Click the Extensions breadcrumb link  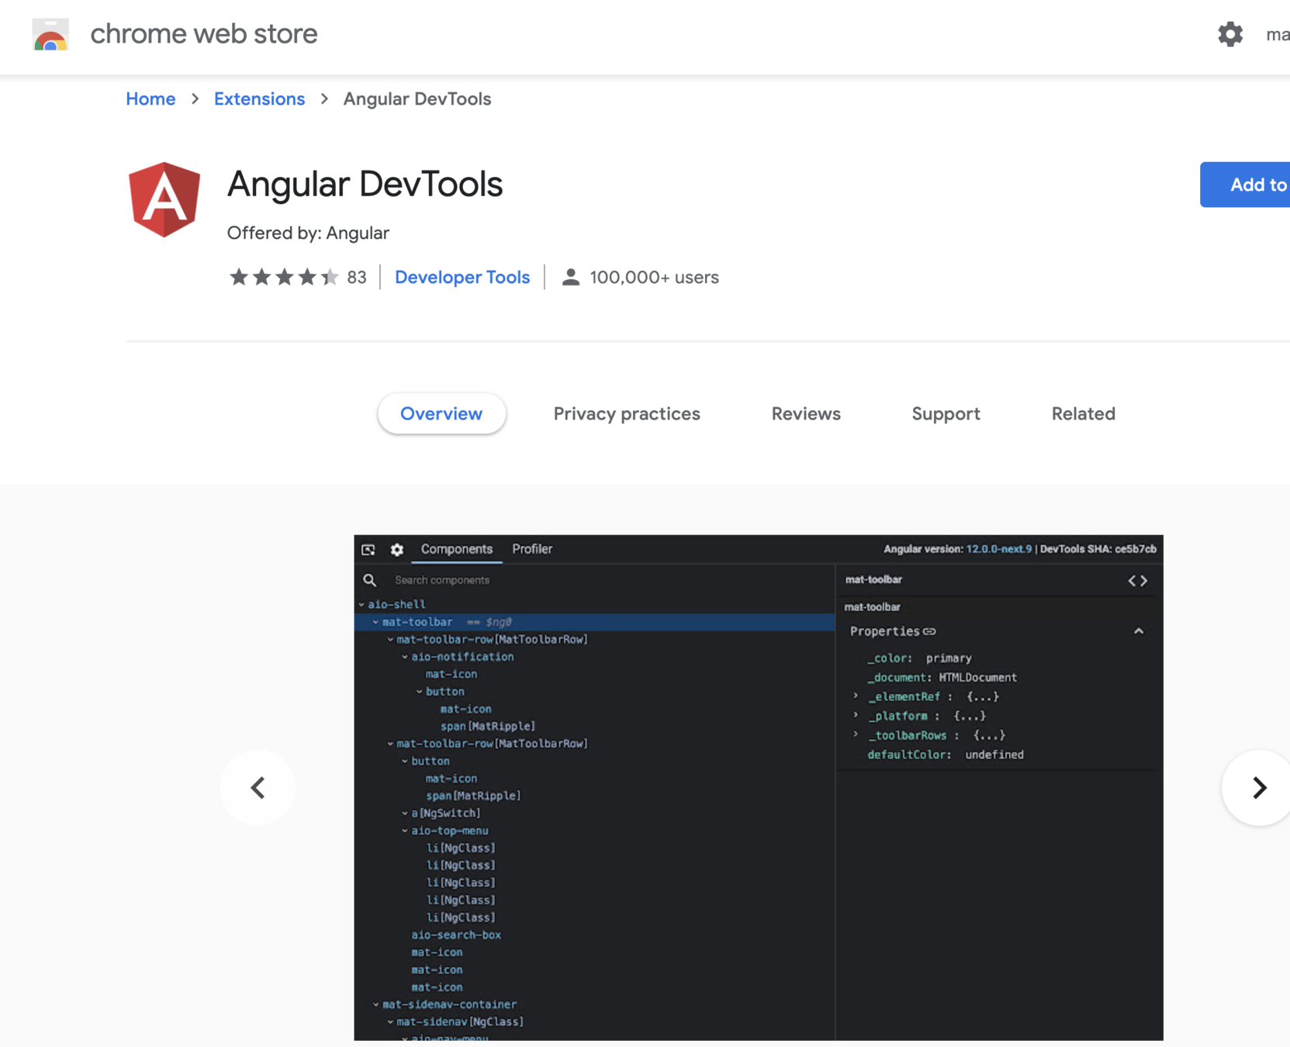click(x=259, y=99)
